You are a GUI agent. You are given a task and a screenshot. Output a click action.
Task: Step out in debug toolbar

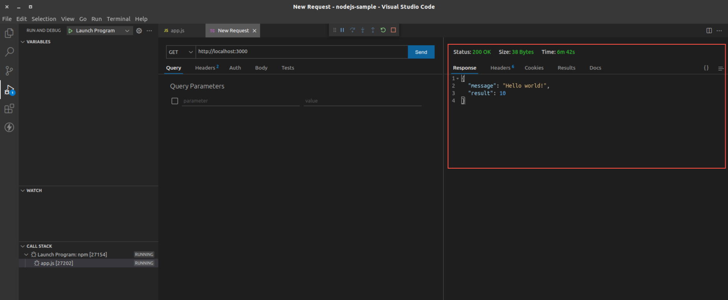click(x=373, y=30)
